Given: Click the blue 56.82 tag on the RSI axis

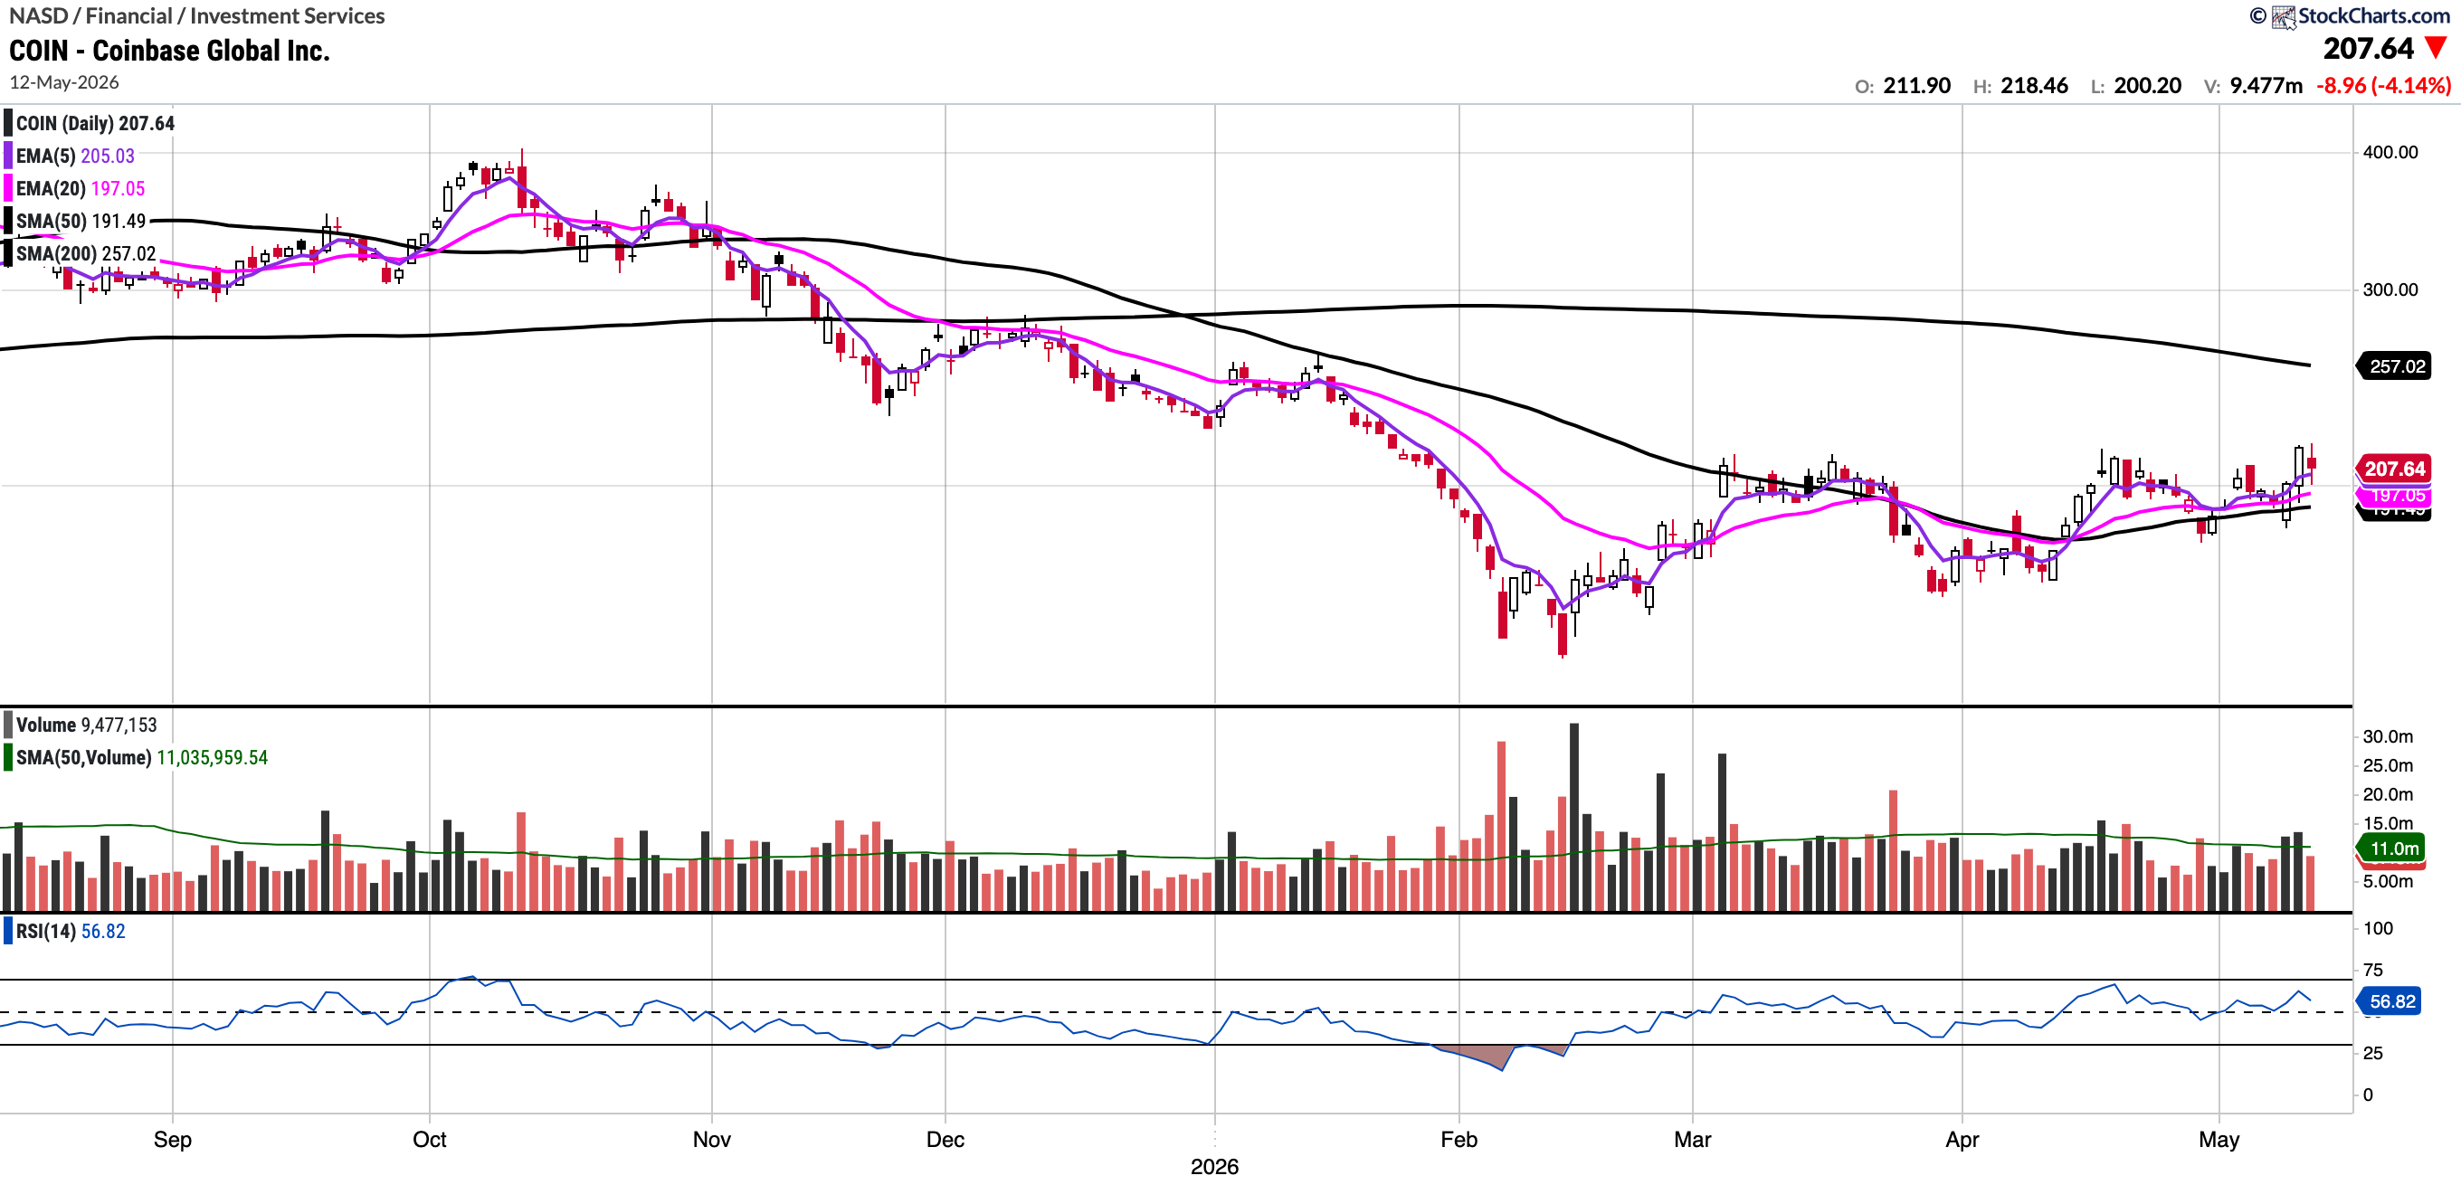Looking at the screenshot, I should click(x=2390, y=1000).
